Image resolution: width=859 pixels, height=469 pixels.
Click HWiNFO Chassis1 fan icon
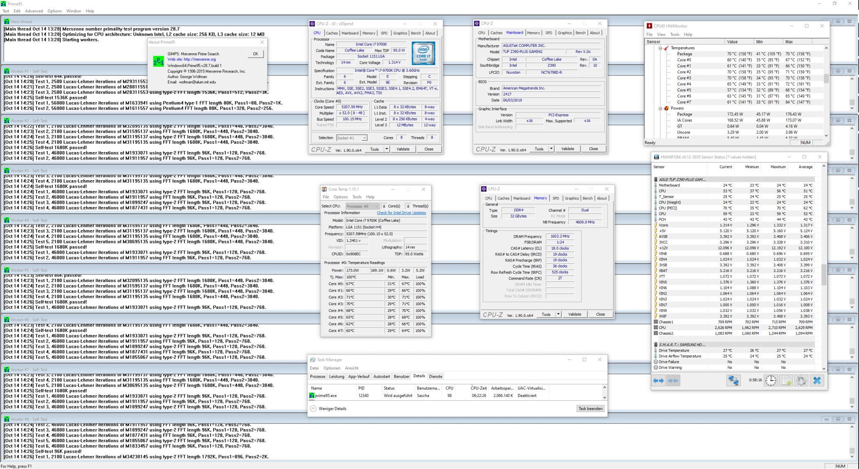(656, 322)
